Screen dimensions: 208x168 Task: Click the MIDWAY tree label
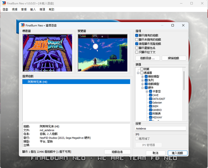point(157,117)
